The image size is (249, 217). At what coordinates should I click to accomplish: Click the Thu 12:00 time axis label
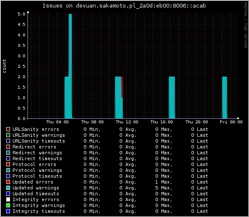tap(127, 122)
